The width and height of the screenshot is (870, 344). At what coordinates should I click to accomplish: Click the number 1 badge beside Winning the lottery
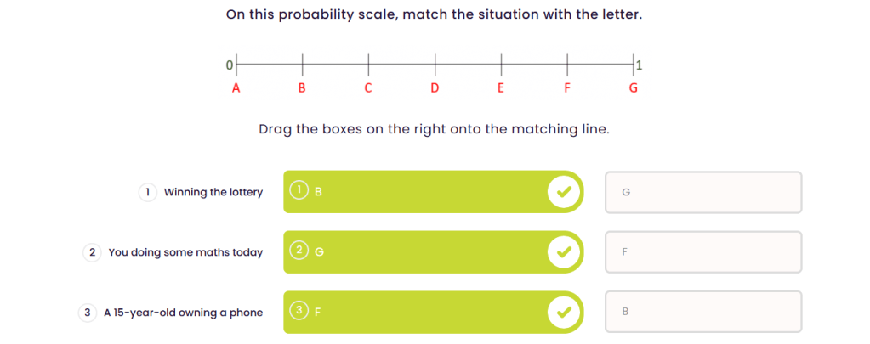(x=148, y=193)
